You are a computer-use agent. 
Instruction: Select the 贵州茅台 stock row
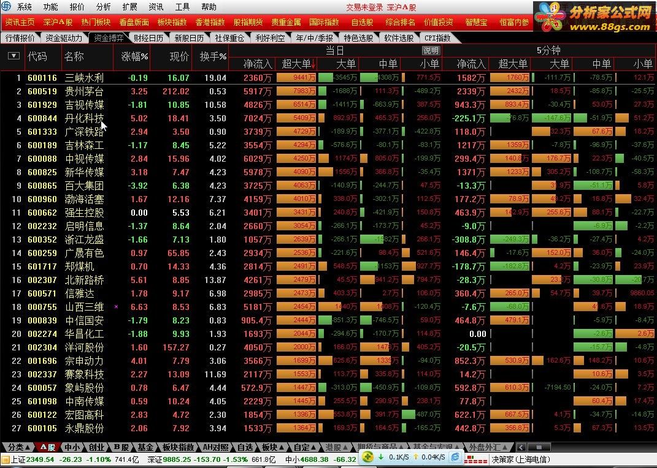(x=329, y=91)
